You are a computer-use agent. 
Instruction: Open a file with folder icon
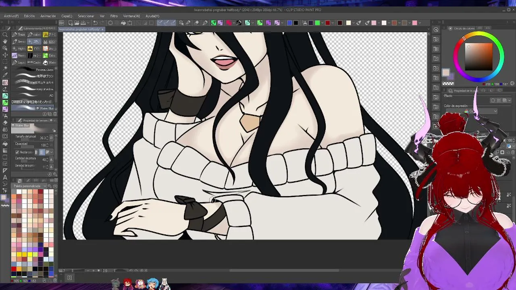(x=76, y=23)
